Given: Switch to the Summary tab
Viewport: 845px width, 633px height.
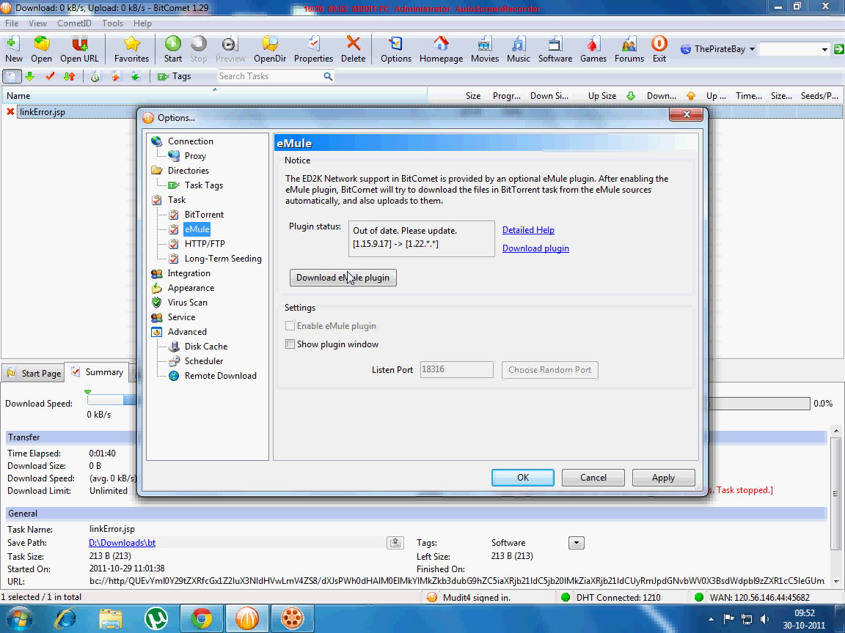Looking at the screenshot, I should [97, 372].
